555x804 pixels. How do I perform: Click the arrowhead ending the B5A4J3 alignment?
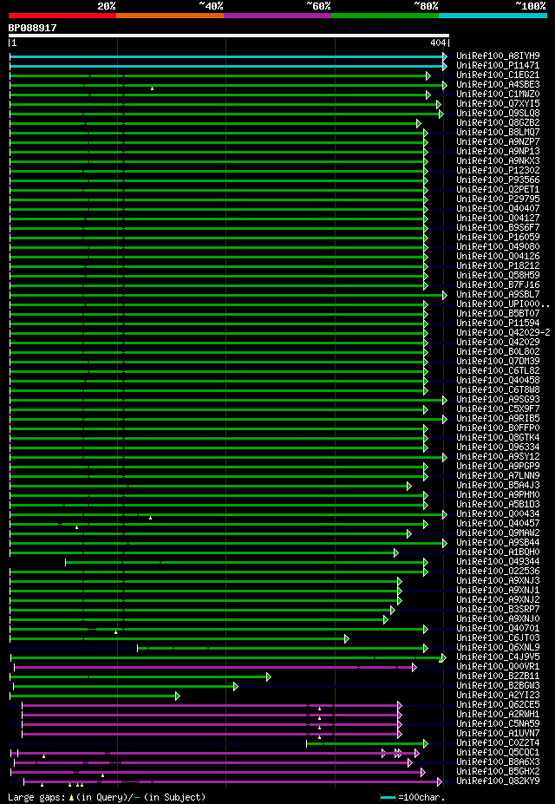409,486
